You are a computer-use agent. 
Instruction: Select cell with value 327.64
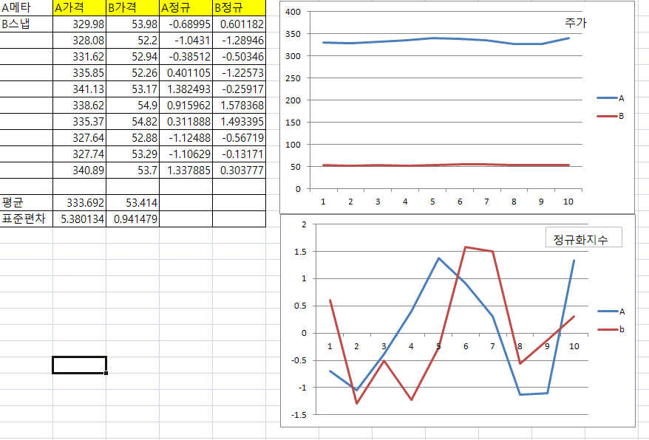tap(80, 138)
